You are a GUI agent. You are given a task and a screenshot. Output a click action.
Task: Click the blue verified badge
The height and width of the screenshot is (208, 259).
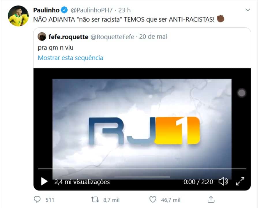pyautogui.click(x=64, y=10)
